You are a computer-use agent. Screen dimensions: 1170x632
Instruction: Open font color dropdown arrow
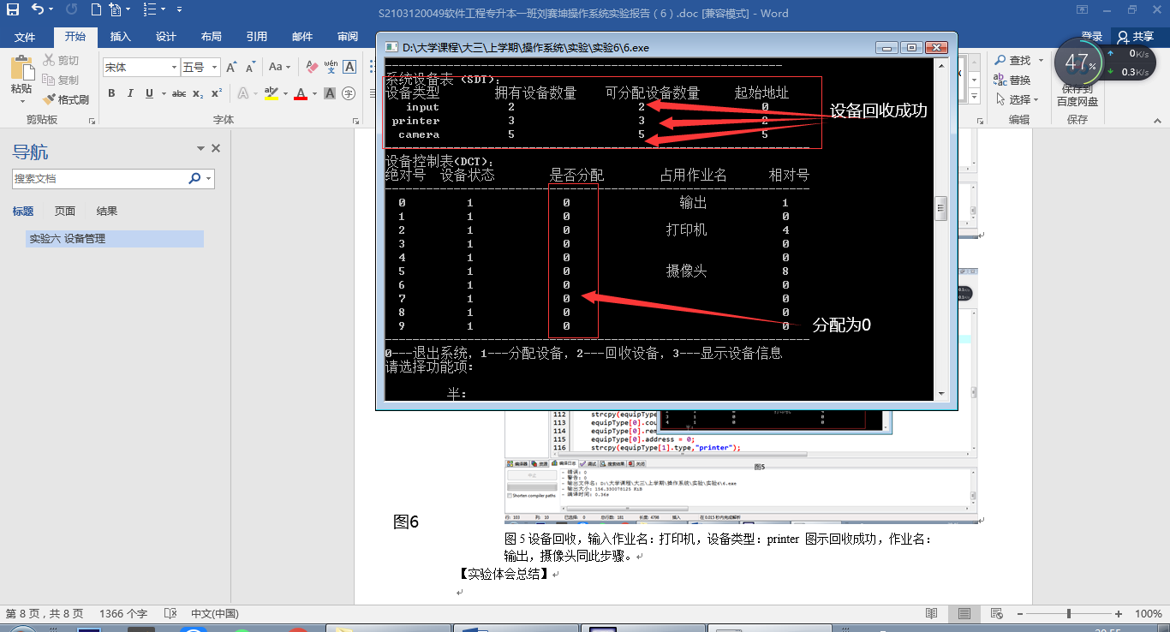tap(313, 93)
